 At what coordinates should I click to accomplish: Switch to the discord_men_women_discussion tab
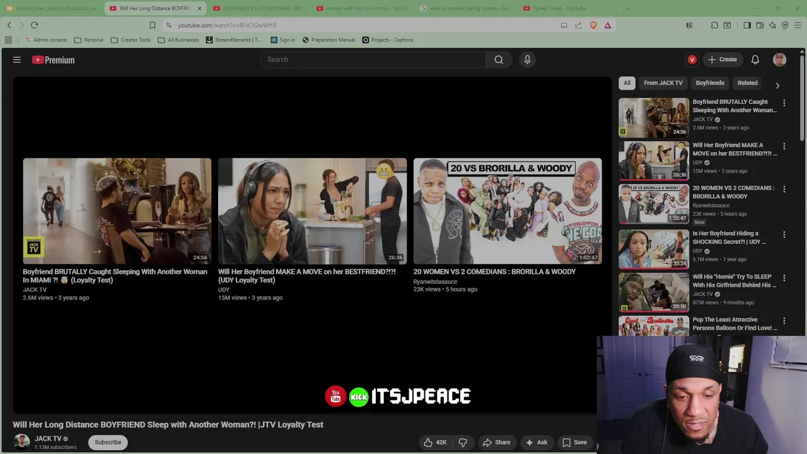(x=52, y=8)
